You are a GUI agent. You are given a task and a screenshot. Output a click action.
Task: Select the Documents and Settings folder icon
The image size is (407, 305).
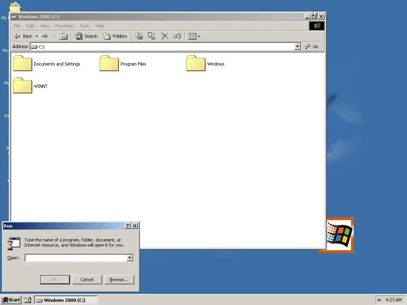tap(23, 63)
